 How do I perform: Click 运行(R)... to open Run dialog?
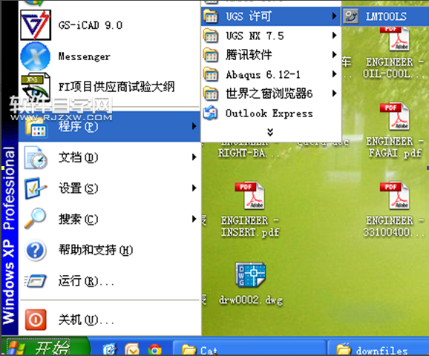click(109, 281)
